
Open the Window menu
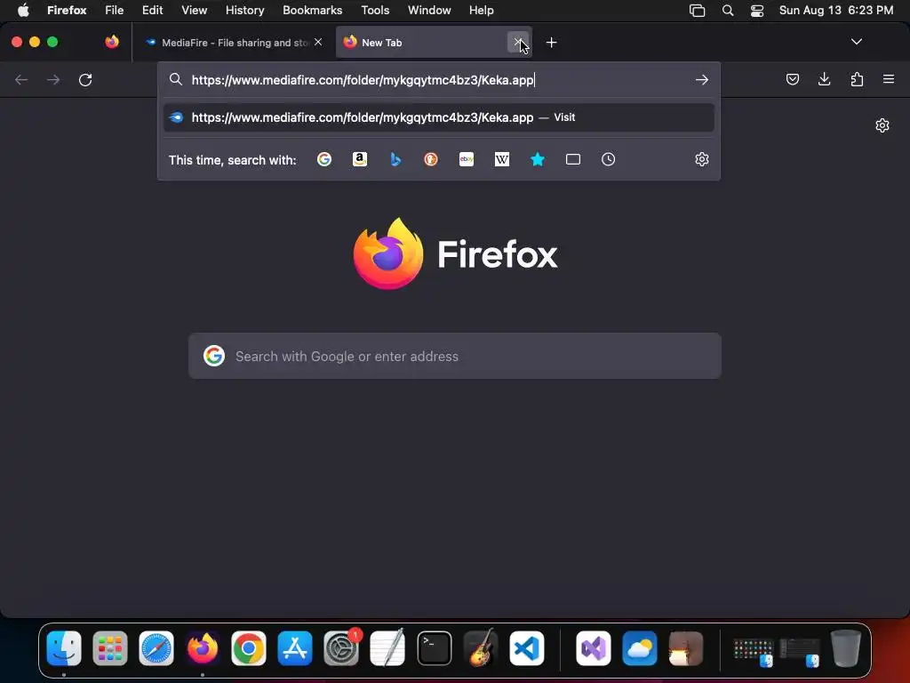pyautogui.click(x=429, y=11)
